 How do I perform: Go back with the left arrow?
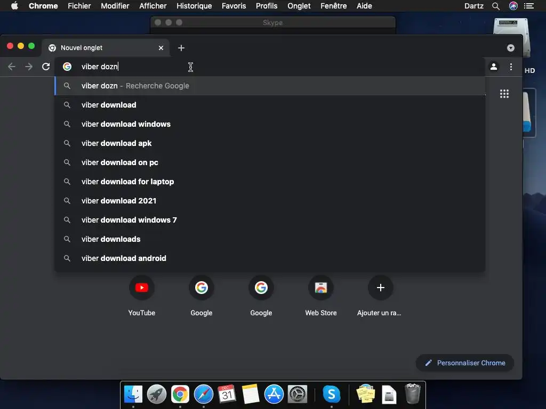point(12,67)
